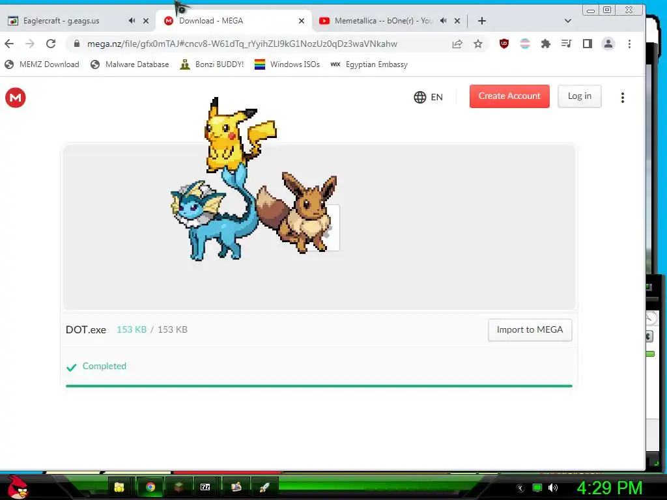Click the share page icon in address bar
Viewport: 667px width, 500px height.
(457, 44)
